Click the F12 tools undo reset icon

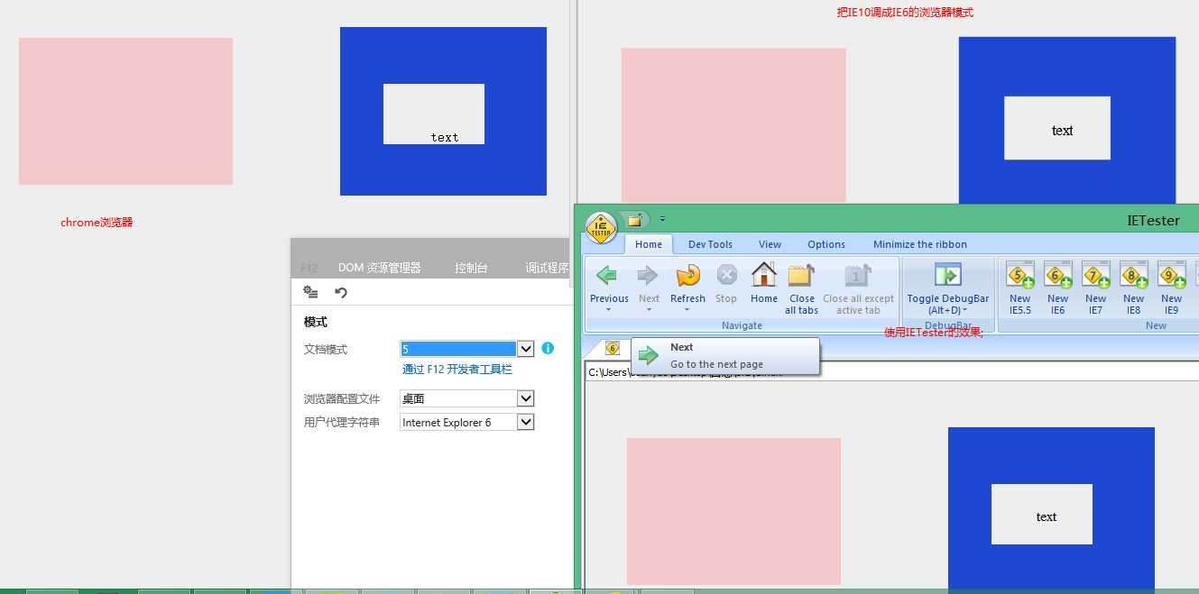pyautogui.click(x=341, y=292)
